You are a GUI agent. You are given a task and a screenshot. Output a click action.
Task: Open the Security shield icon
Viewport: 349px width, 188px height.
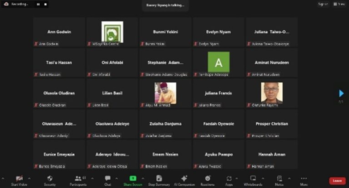[x=50, y=179]
